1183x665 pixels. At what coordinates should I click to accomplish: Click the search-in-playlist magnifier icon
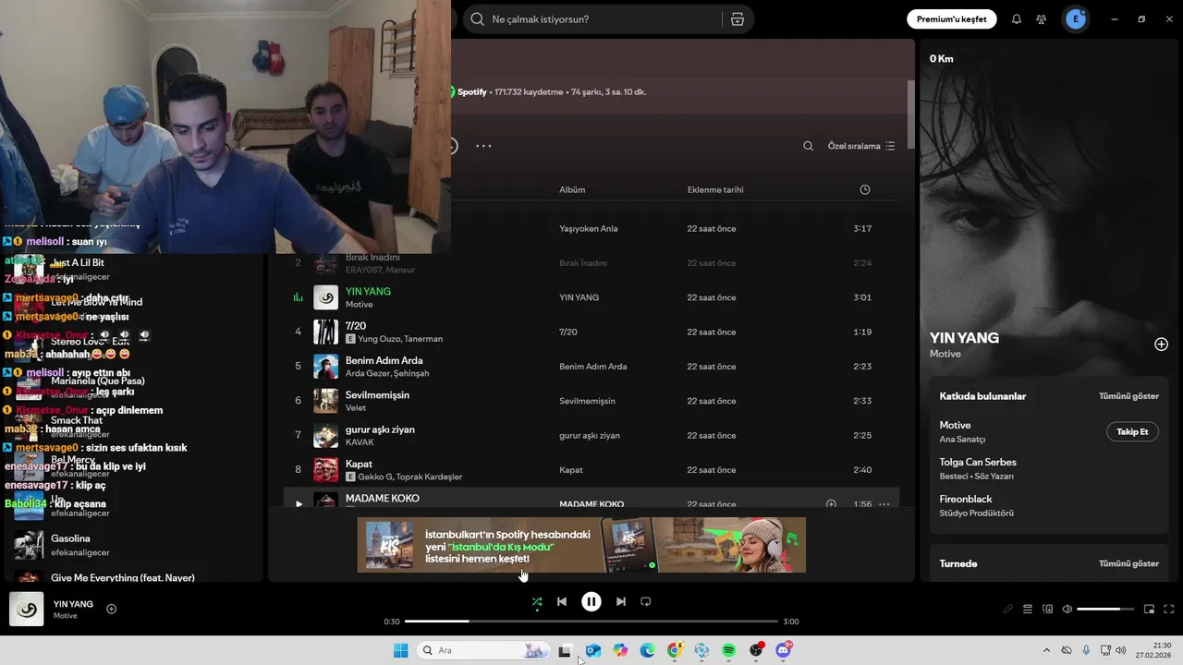(808, 146)
